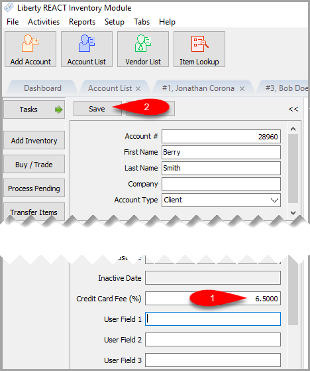The image size is (310, 371).
Task: Click the Save button
Action: (97, 109)
